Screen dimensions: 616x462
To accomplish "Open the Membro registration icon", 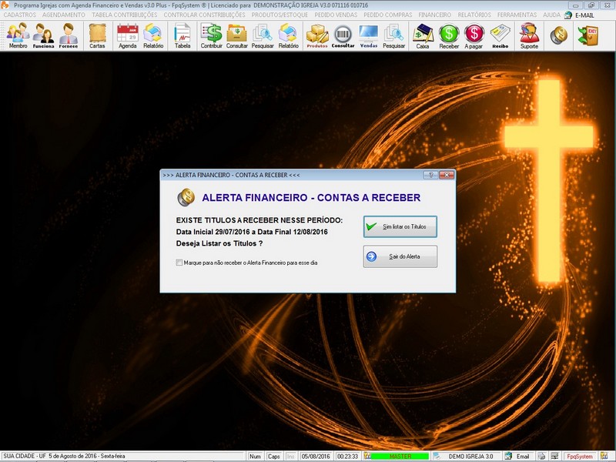I will pos(18,35).
